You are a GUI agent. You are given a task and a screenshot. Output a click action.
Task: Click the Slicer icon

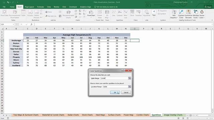coord(132,13)
